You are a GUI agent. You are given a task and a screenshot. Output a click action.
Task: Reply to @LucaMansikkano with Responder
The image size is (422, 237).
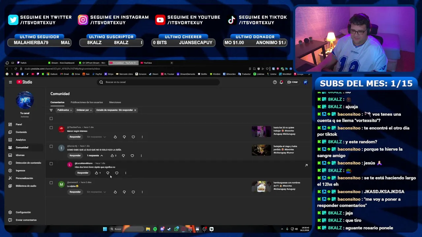[x=82, y=173]
